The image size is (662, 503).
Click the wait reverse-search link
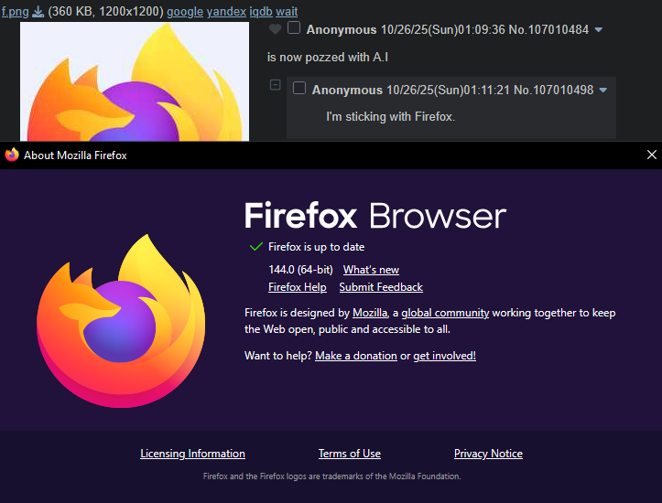click(x=287, y=11)
